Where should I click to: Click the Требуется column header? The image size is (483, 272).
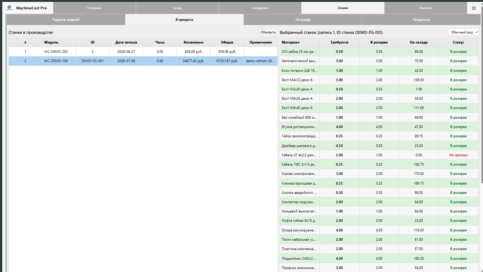coord(339,42)
